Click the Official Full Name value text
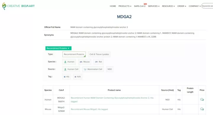 point(99,27)
